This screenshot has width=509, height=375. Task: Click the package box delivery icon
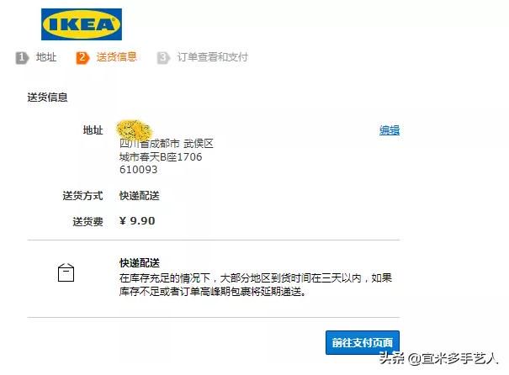click(66, 272)
